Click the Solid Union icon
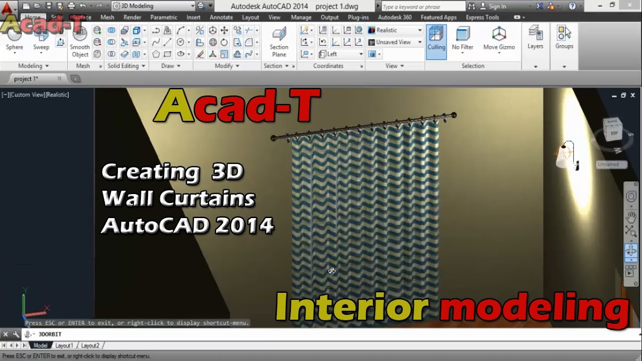The height and width of the screenshot is (361, 642). tap(111, 30)
